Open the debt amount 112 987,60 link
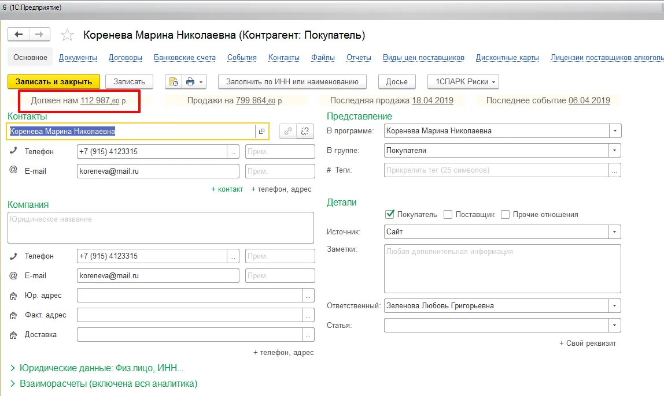The width and height of the screenshot is (664, 396). [99, 100]
